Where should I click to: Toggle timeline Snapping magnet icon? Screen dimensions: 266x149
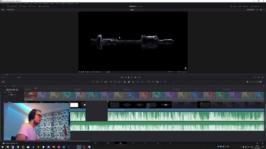125,82
